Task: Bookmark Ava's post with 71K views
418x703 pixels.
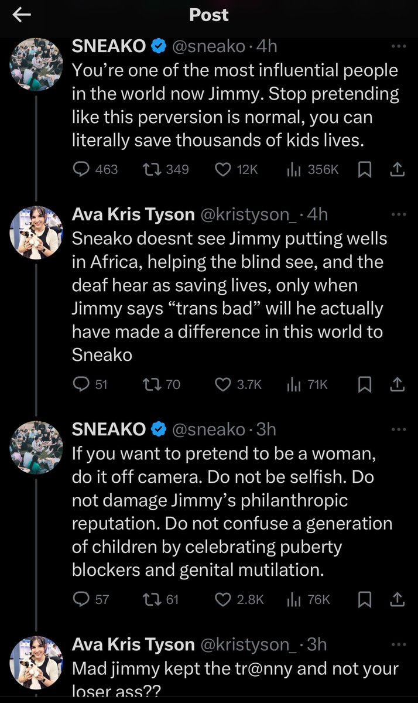Action: 365,384
